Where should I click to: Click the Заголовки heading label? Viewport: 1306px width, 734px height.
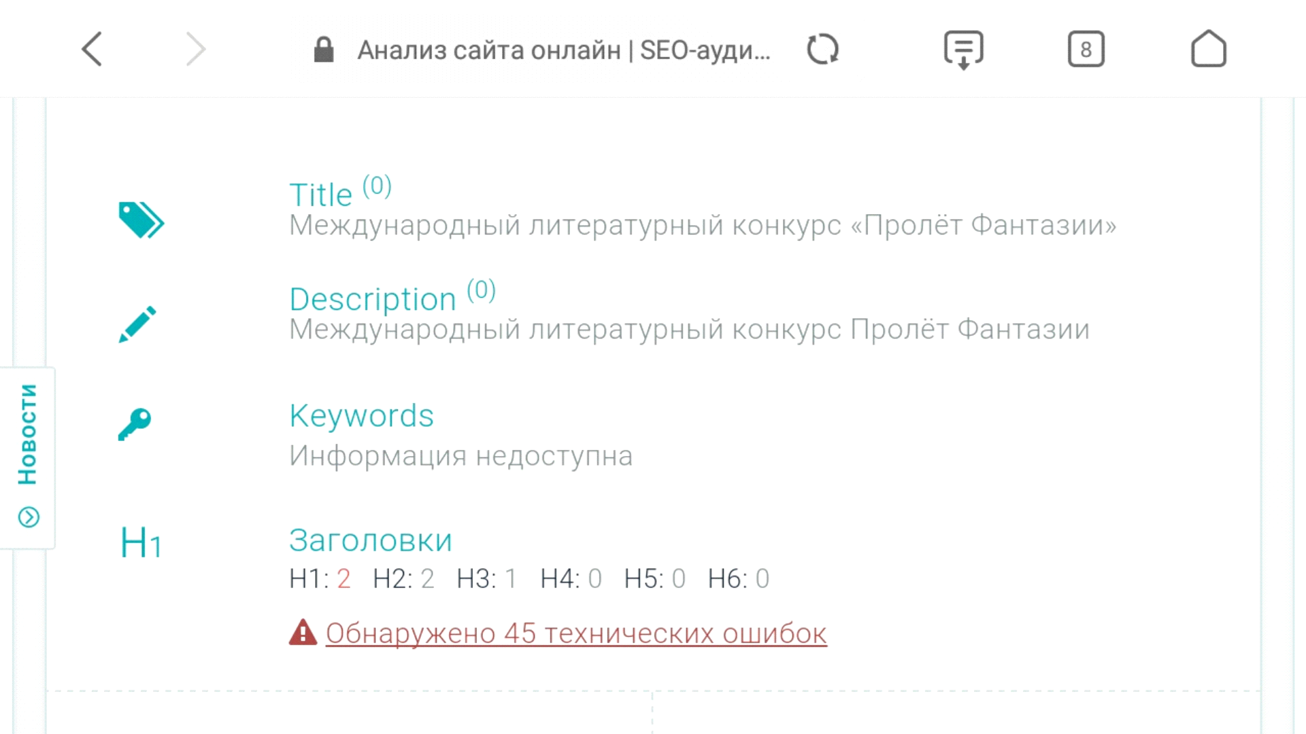tap(370, 541)
